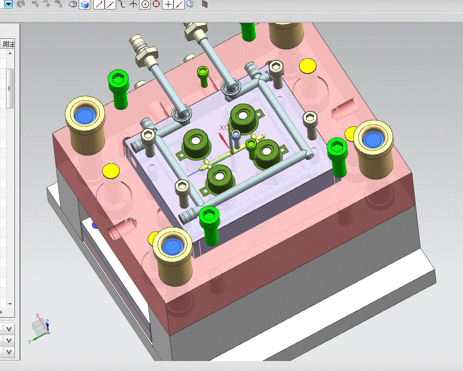Image resolution: width=463 pixels, height=371 pixels.
Task: Click the navigator scrollbar up arrow
Action: coord(10,53)
